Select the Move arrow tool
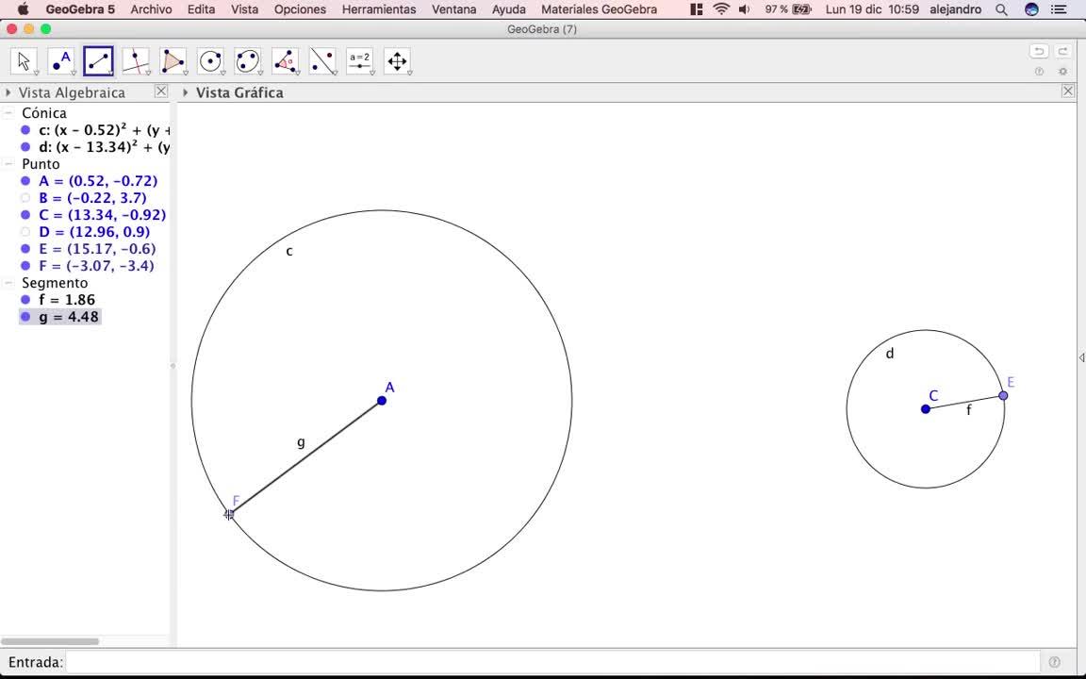Image resolution: width=1086 pixels, height=679 pixels. pyautogui.click(x=24, y=61)
